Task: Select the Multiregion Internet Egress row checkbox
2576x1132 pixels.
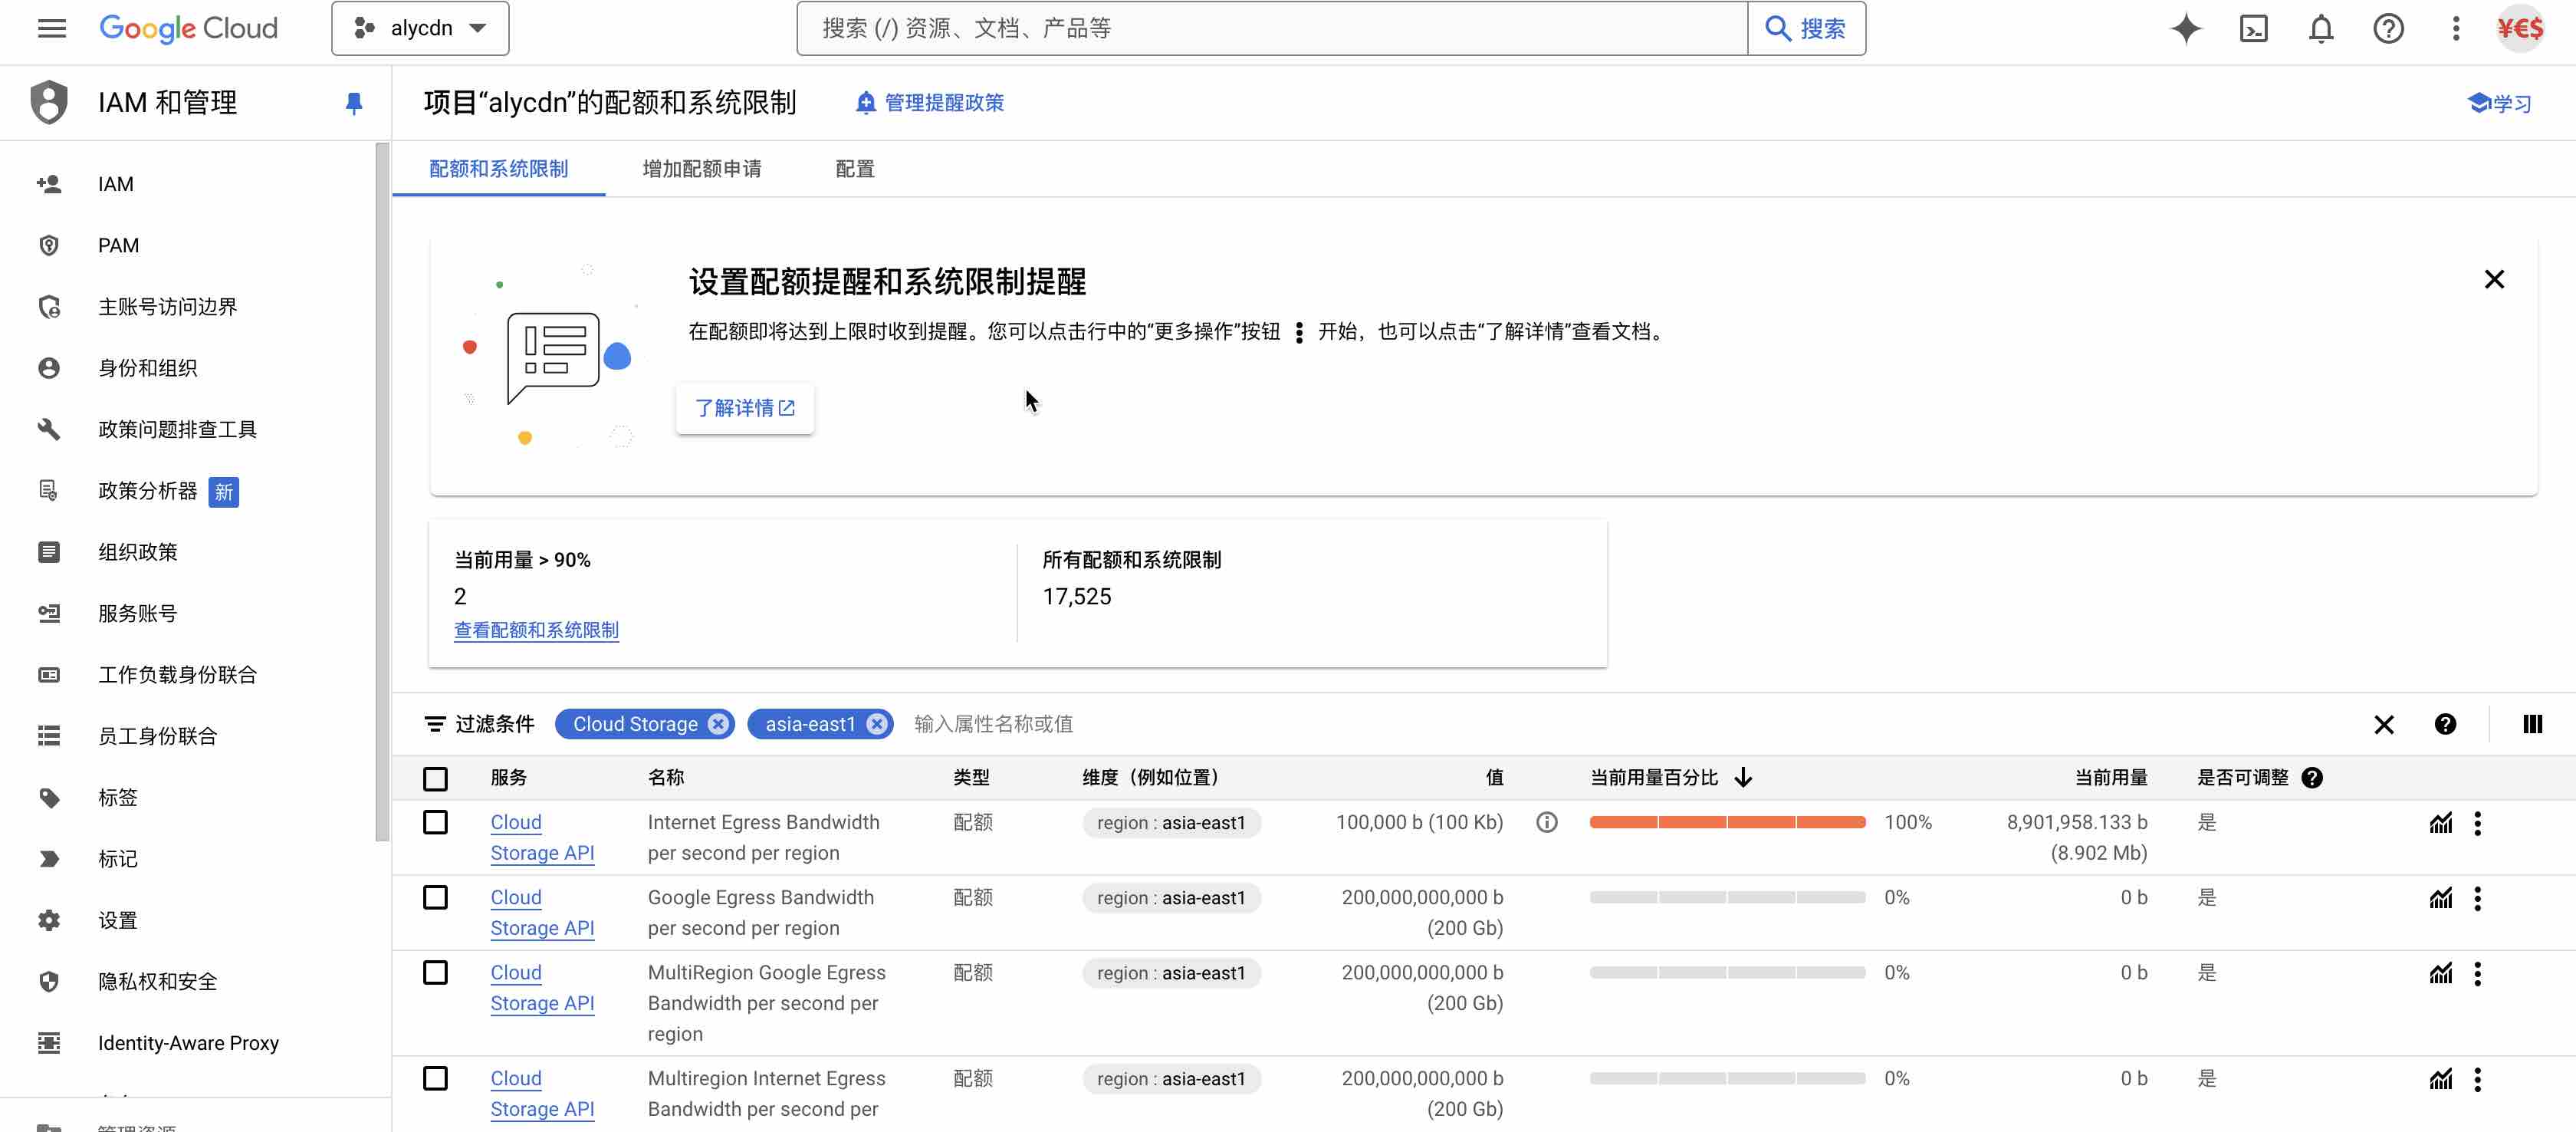Action: click(x=435, y=1078)
